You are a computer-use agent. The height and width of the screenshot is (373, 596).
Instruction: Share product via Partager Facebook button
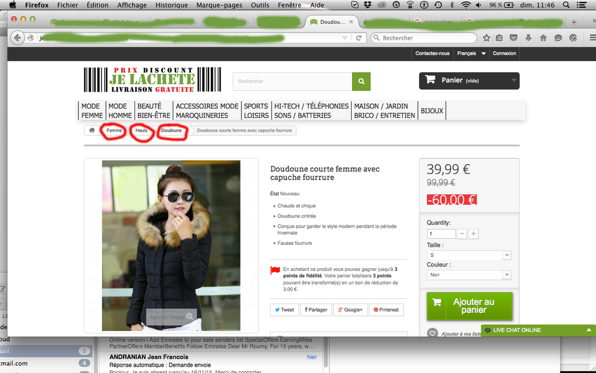[316, 310]
